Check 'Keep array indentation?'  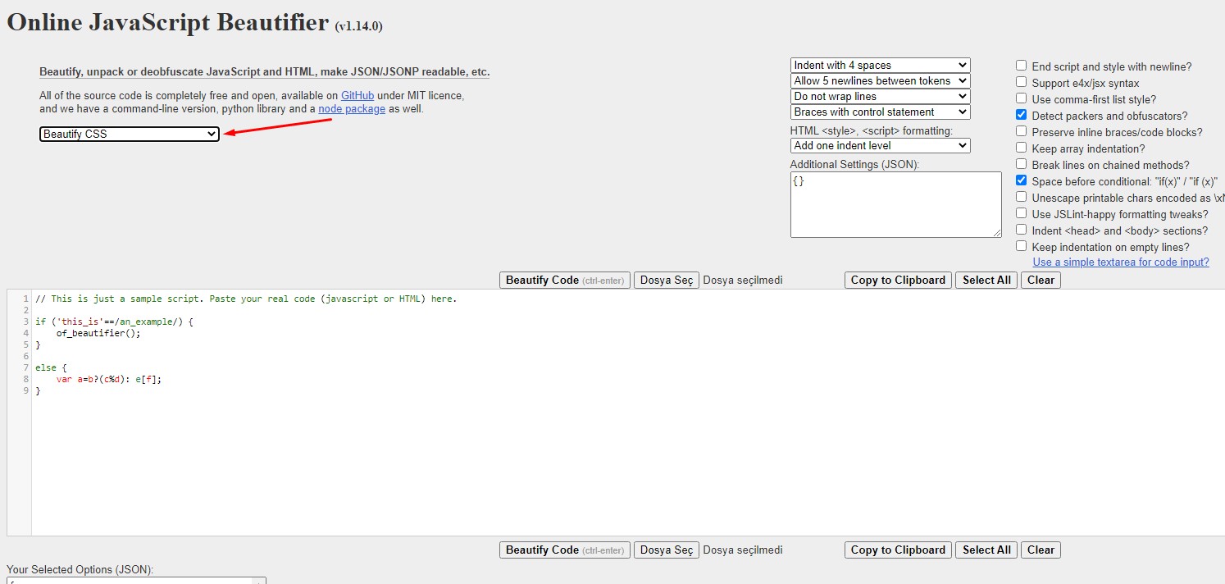1021,148
